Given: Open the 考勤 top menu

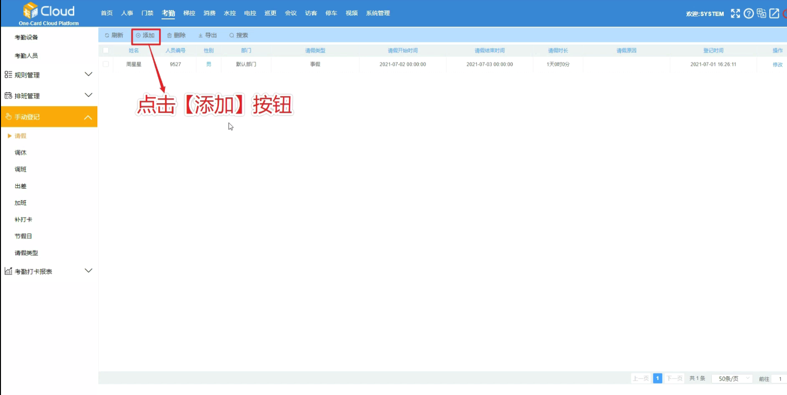Looking at the screenshot, I should (x=168, y=13).
